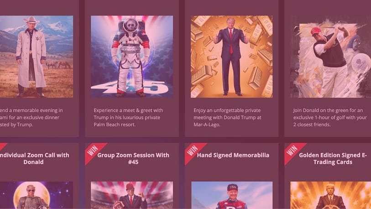Open the gold bars suit card image
The image size is (371, 209).
click(x=232, y=57)
